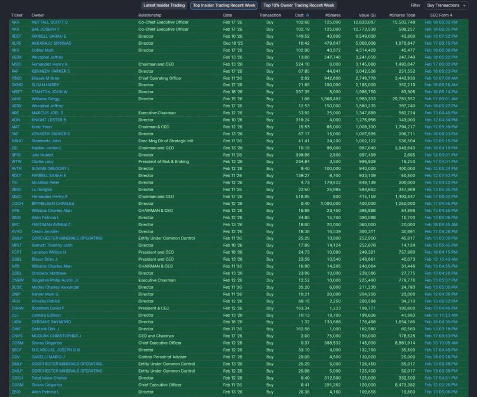Viewport: 477px width, 397px height.
Task: Open the GDV ticker link
Action: coord(15,357)
